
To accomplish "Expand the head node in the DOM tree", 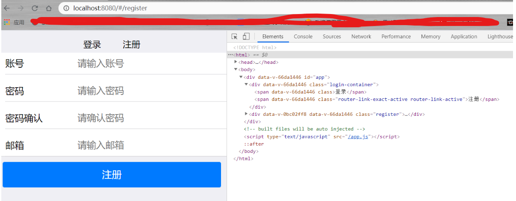I will [236, 62].
